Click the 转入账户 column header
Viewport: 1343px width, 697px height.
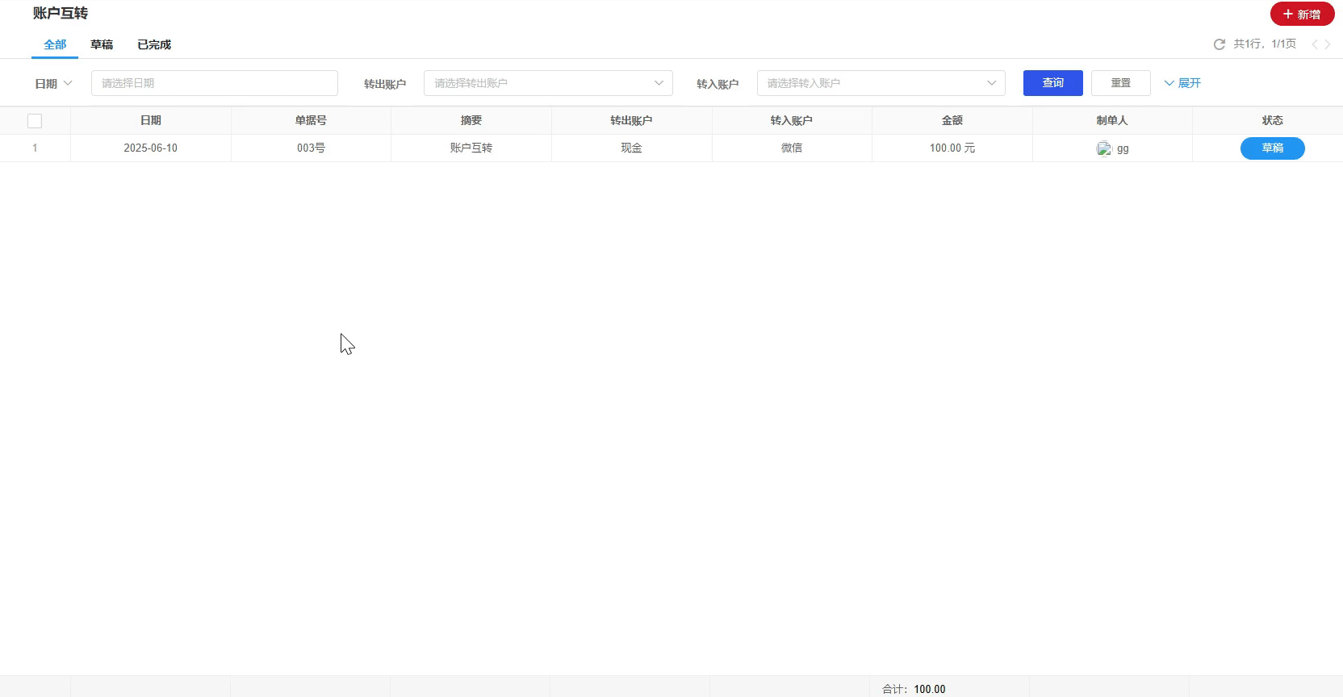point(791,120)
